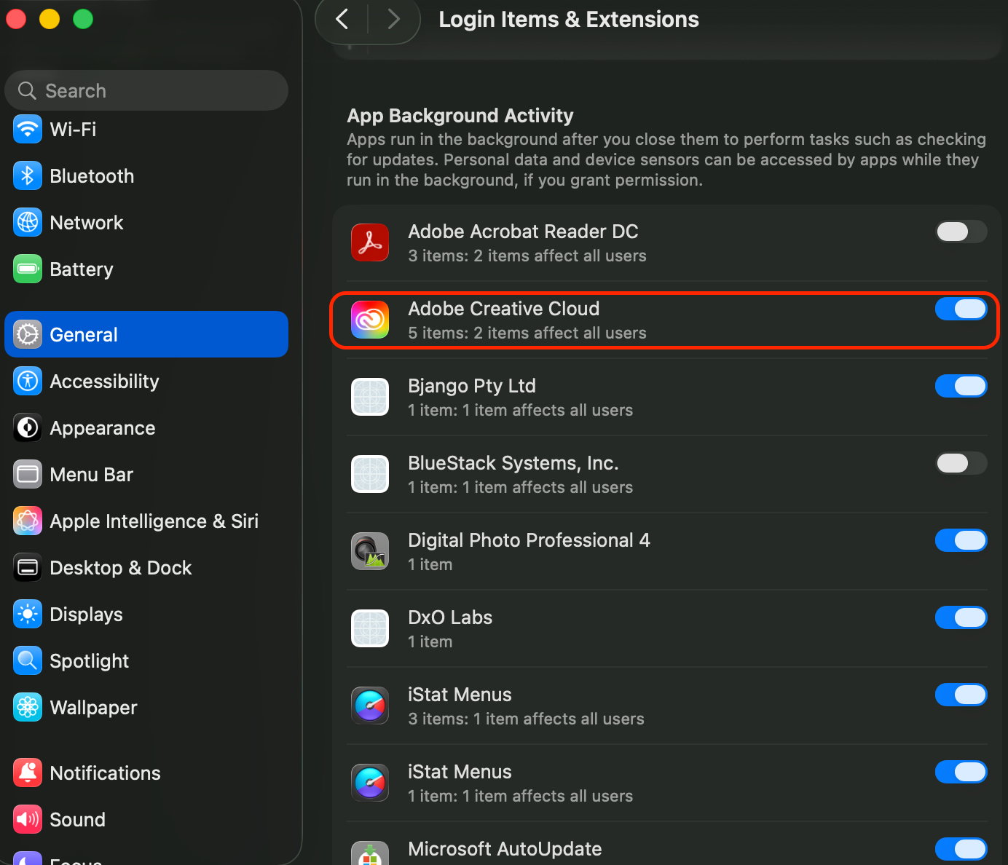Disable Adobe Creative Cloud background toggle
This screenshot has height=865, width=1008.
tap(961, 309)
